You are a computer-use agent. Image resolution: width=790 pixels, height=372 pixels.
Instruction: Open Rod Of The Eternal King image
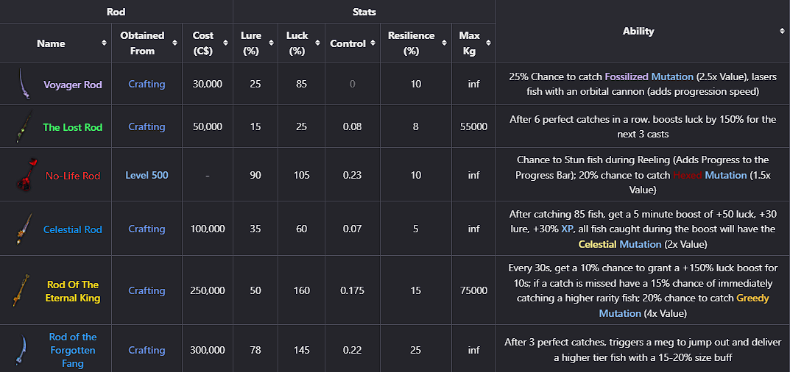coord(21,290)
